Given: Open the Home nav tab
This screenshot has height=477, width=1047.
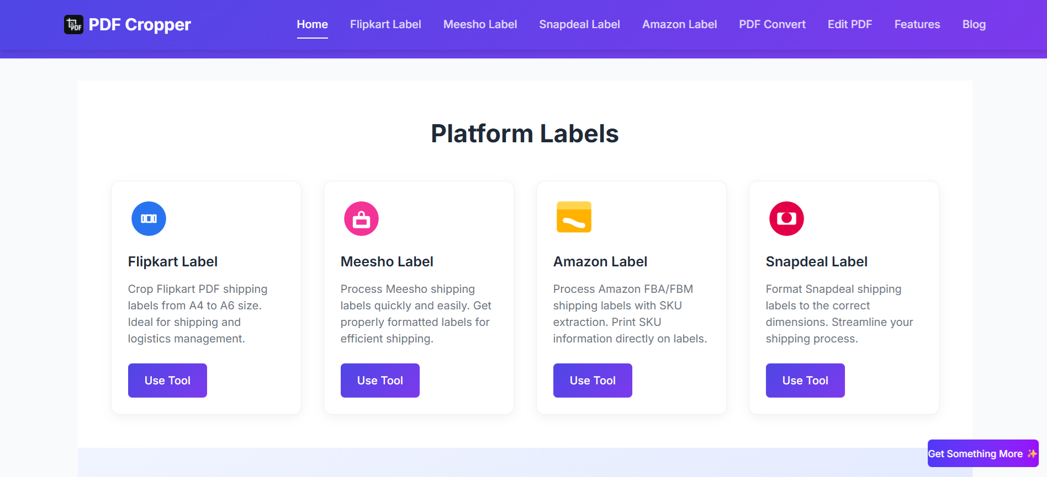Looking at the screenshot, I should point(313,24).
